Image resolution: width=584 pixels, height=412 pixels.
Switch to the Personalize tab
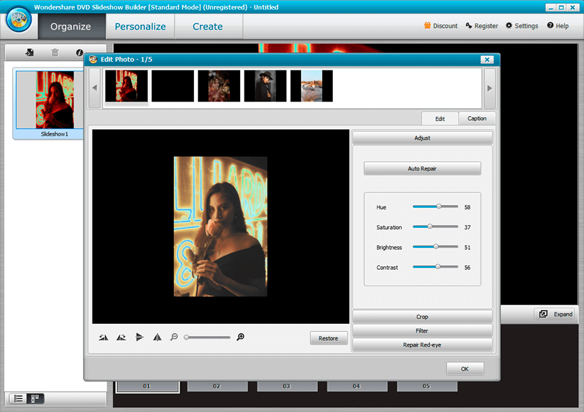click(x=140, y=26)
